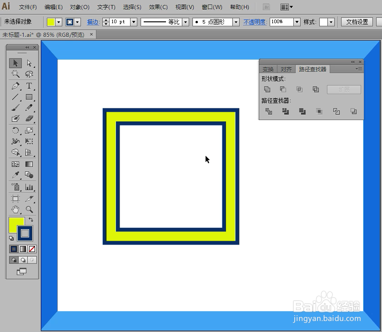Switch to the 对齐 panel tab
Screen dimensions: 382x332
(x=286, y=70)
